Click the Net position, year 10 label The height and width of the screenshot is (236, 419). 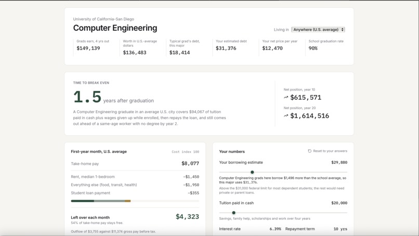[299, 89]
